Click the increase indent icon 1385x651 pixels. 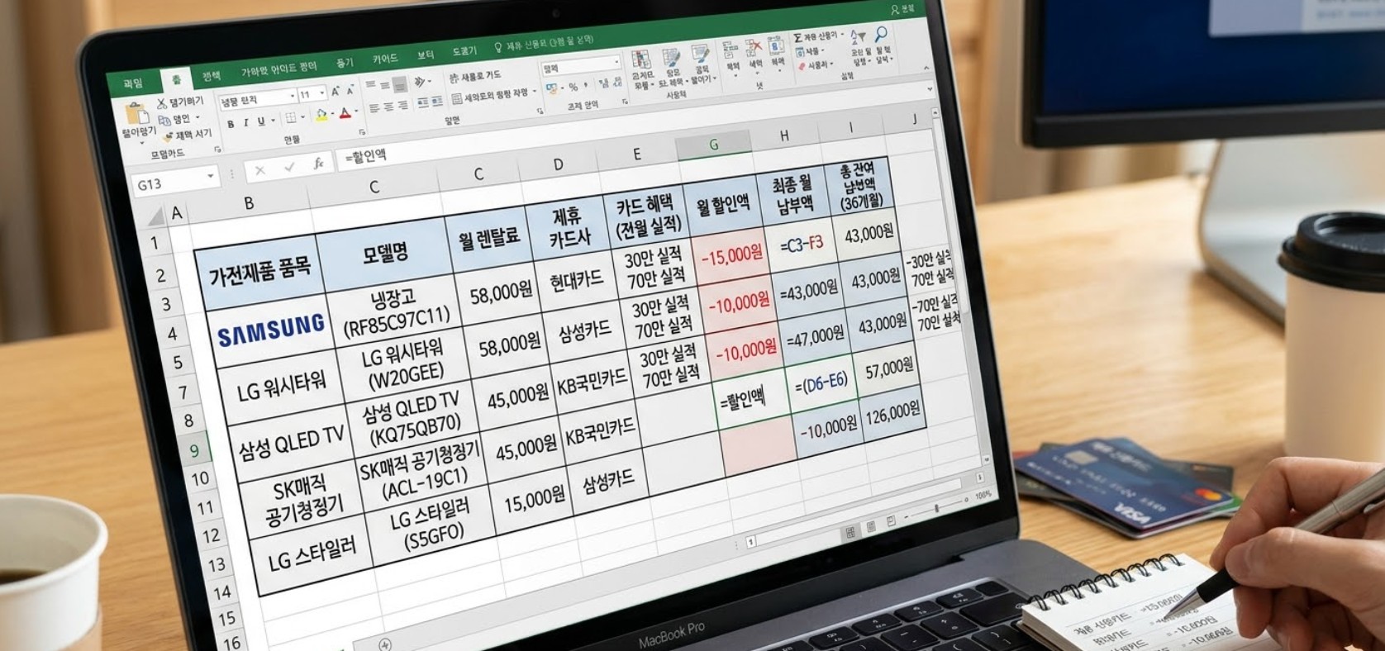(437, 102)
